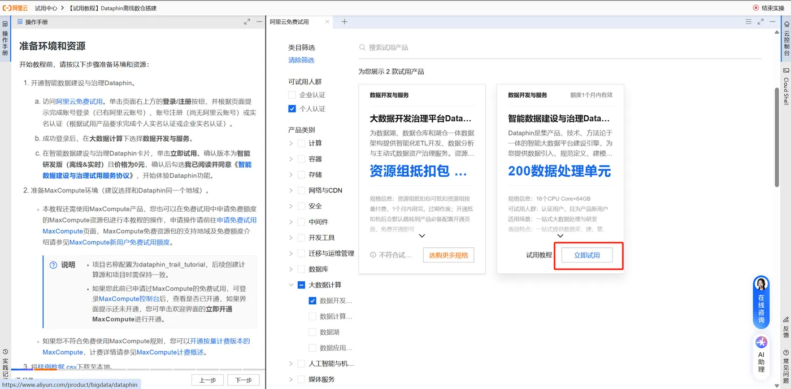Check the 数据湖 subcategory checkbox

pyautogui.click(x=312, y=333)
